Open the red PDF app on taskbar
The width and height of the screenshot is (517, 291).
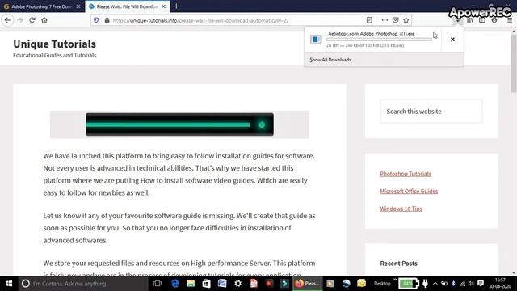coord(254,284)
